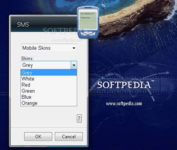Screen dimensions: 177x150
Task: Open help with the question mark button
Action: pyautogui.click(x=79, y=118)
